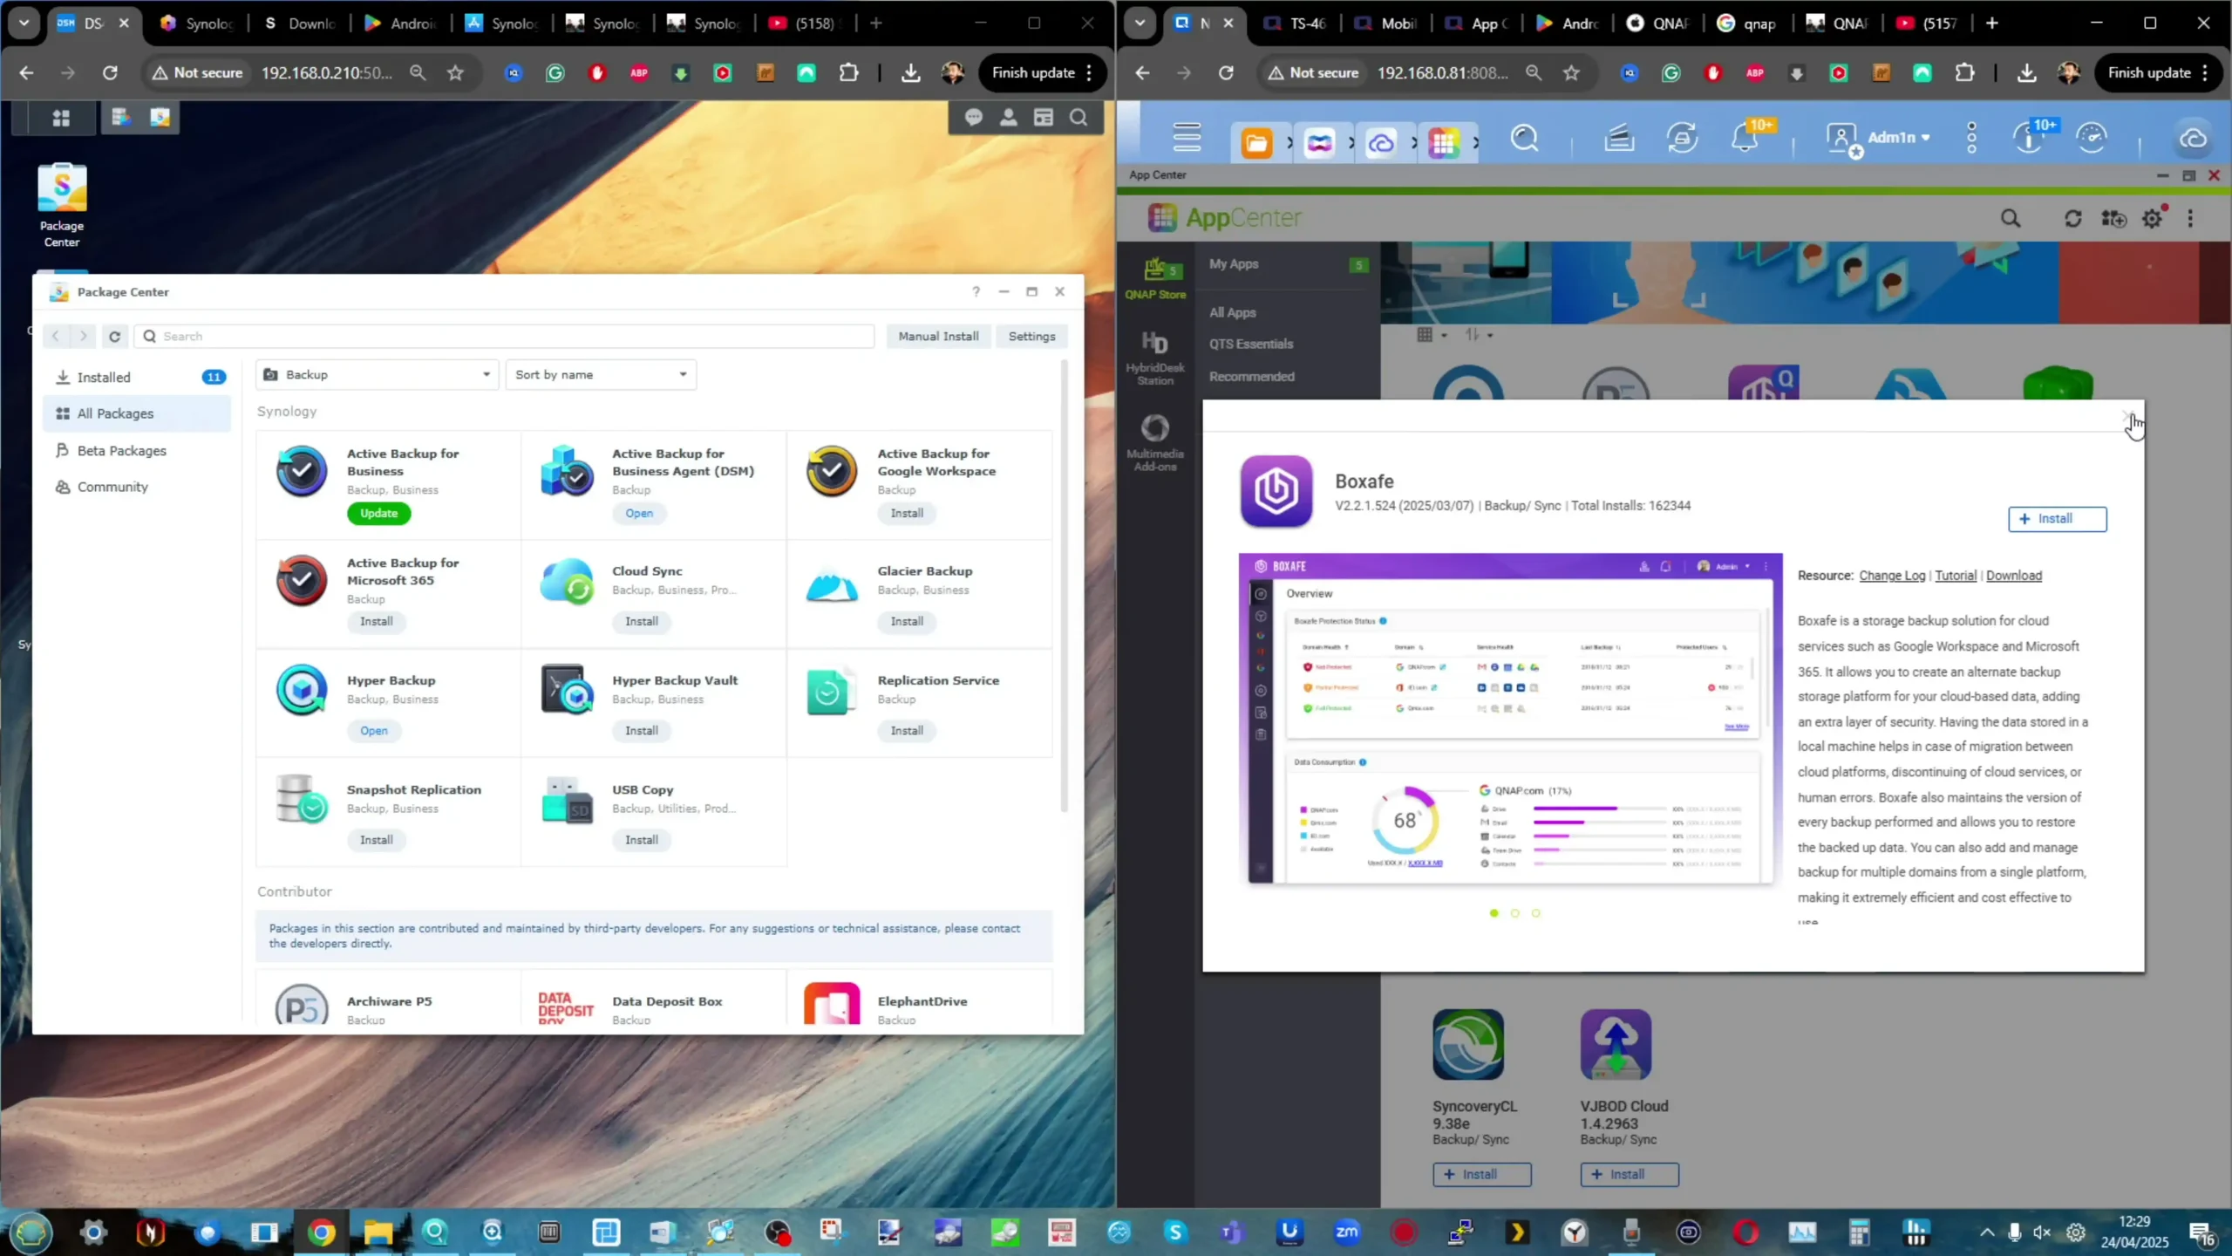The height and width of the screenshot is (1256, 2232).
Task: Expand the Backup category dropdown
Action: [x=378, y=375]
